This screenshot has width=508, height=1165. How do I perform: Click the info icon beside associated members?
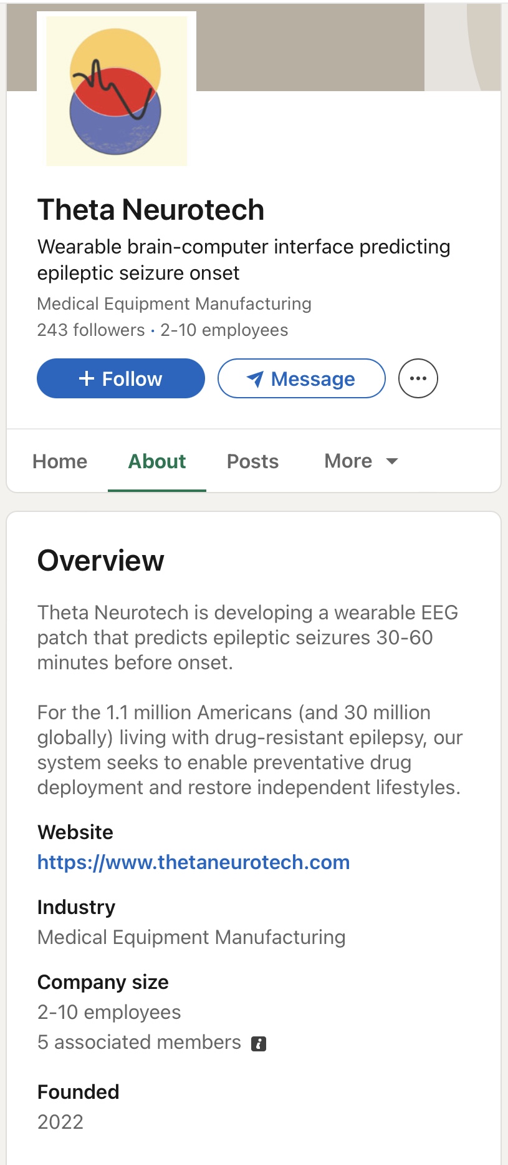point(259,1043)
